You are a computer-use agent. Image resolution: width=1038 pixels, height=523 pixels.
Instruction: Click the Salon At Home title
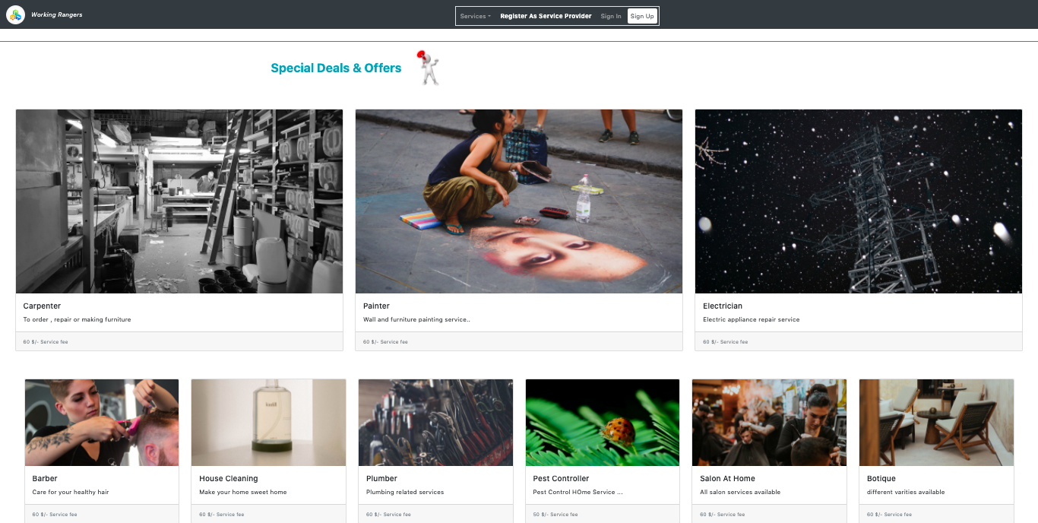coord(727,479)
